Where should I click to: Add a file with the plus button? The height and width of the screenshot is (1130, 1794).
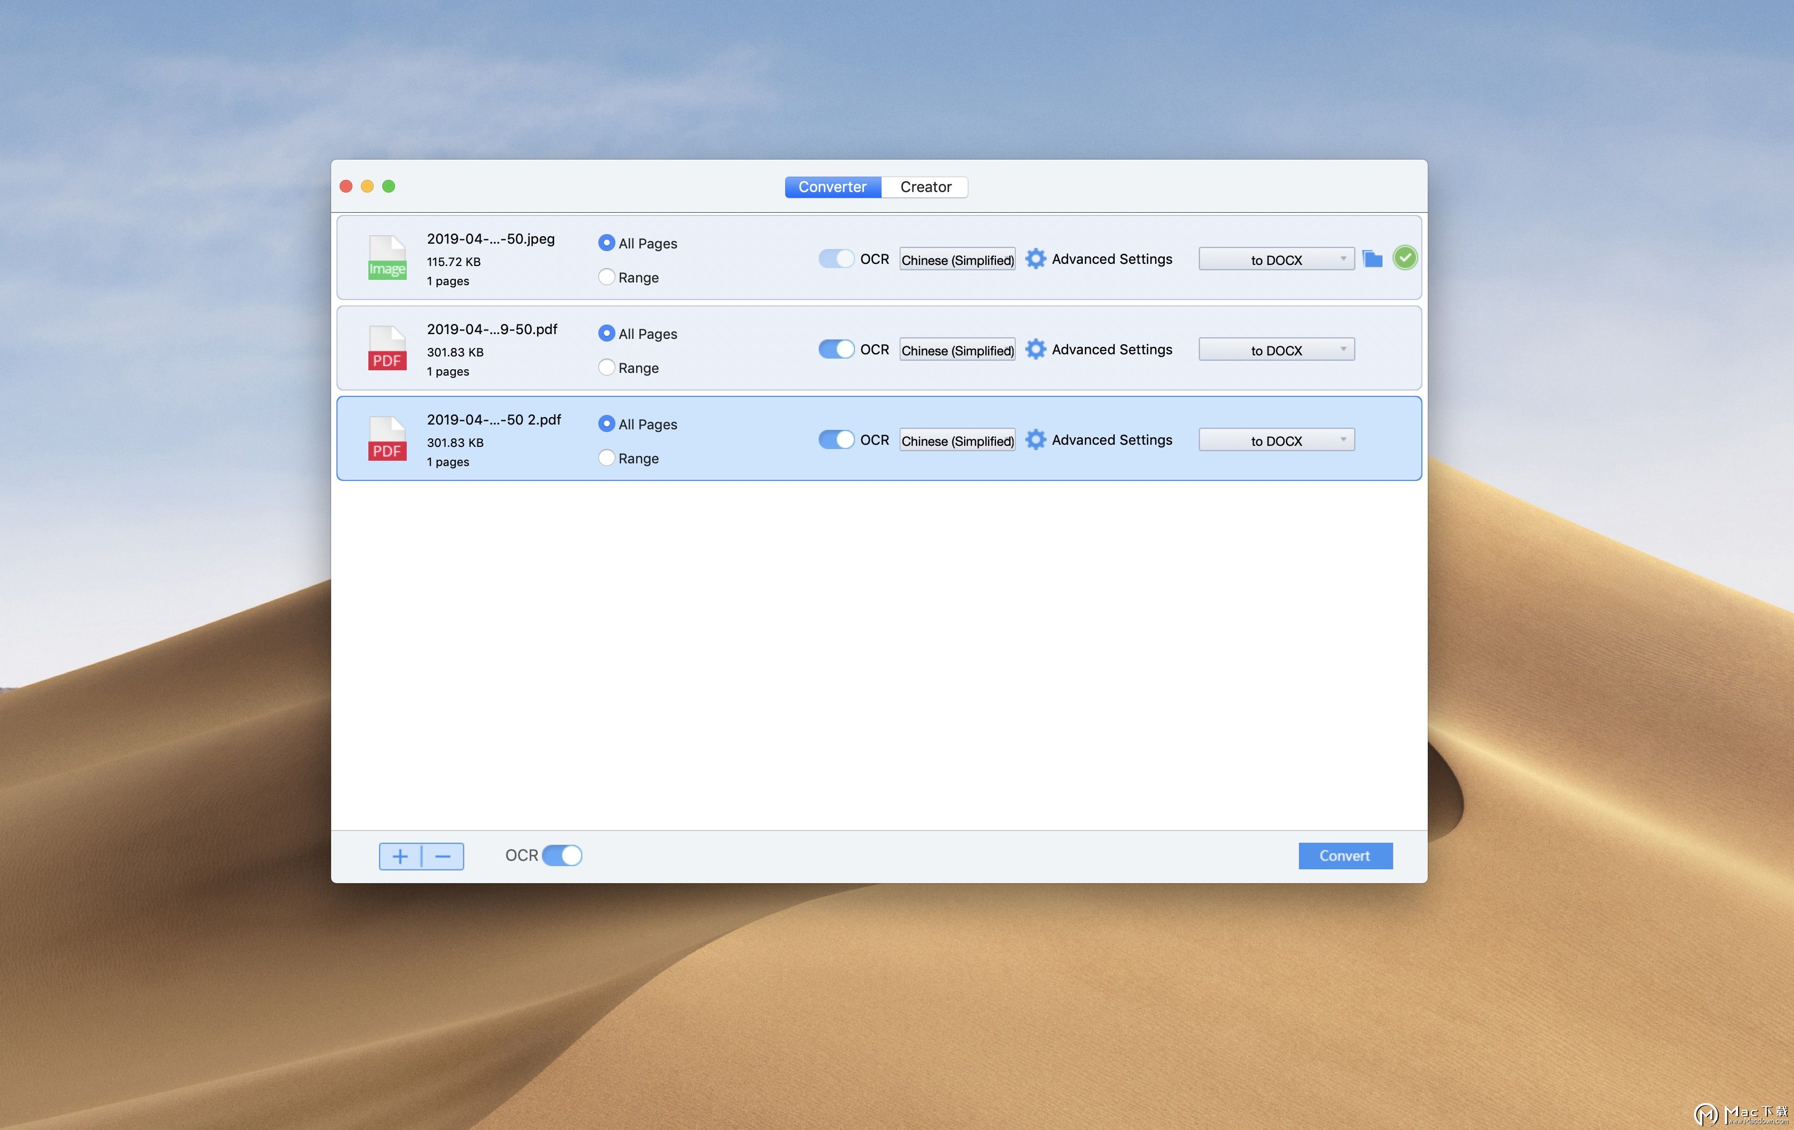click(400, 856)
